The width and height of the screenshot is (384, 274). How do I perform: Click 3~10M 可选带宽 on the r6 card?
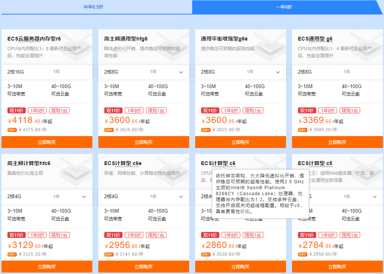click(16, 90)
